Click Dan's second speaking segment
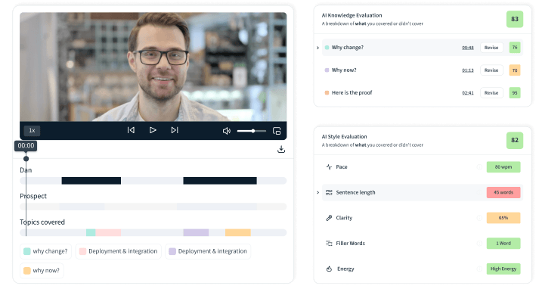539x289 pixels. coord(220,181)
